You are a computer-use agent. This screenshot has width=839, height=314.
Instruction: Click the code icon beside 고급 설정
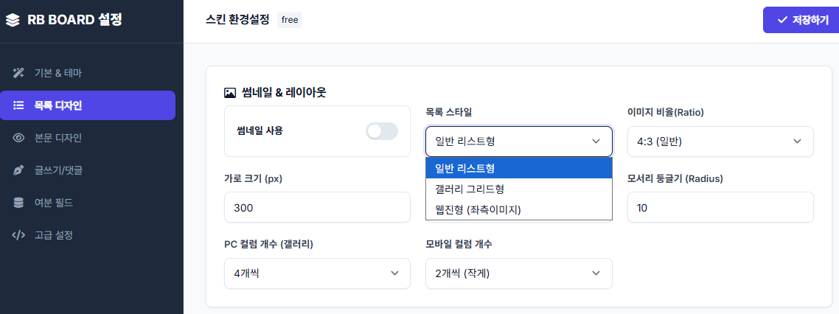(x=19, y=235)
